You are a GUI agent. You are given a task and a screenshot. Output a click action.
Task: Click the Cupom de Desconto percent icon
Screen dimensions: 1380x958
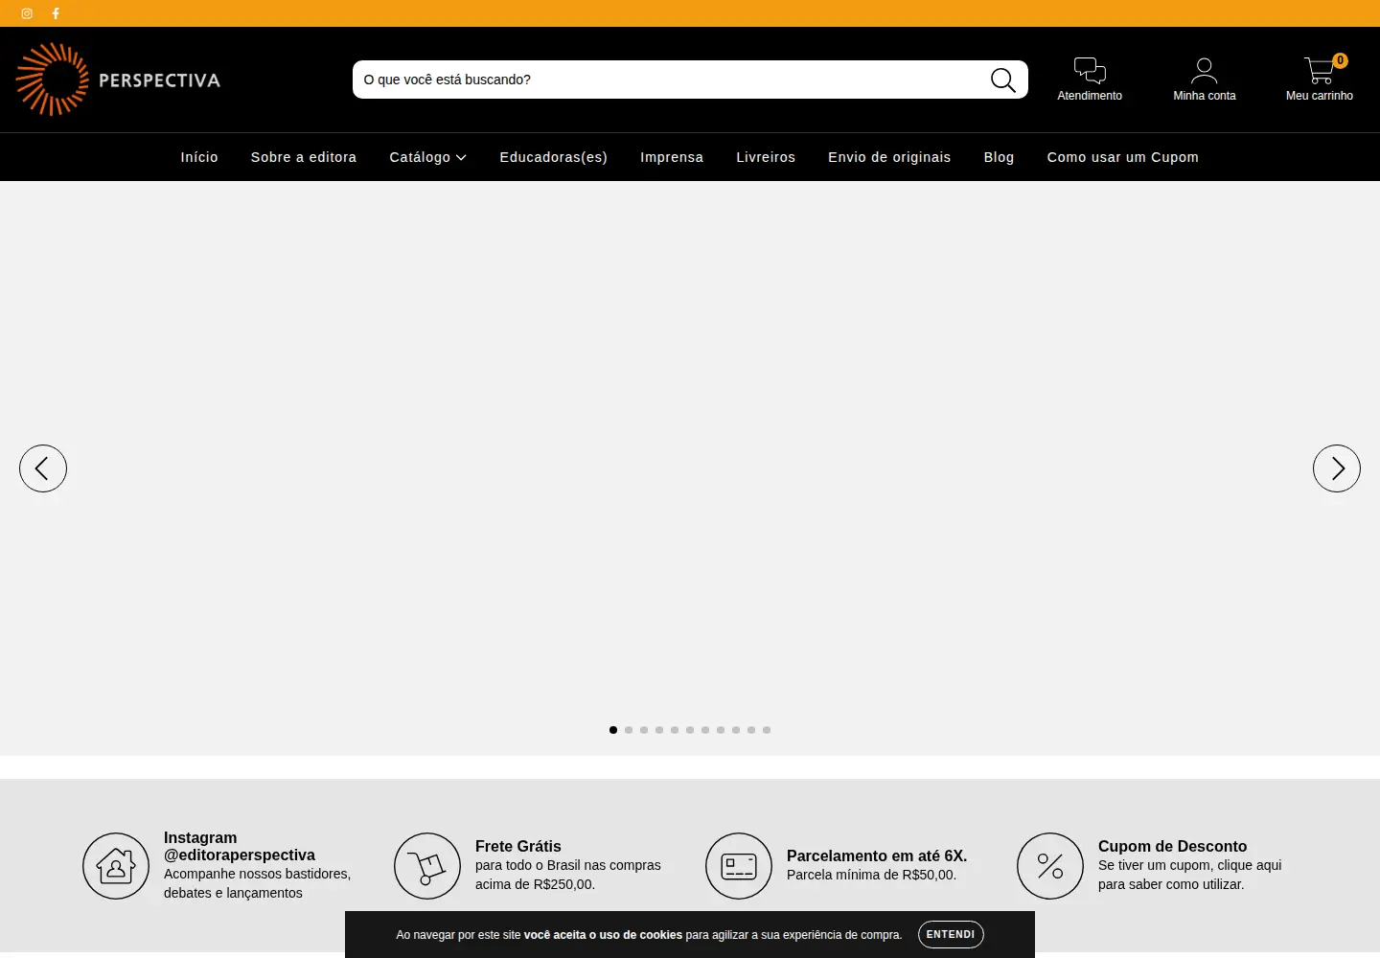(1050, 866)
